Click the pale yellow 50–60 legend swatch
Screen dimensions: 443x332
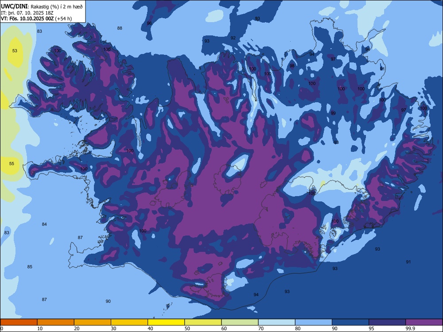(203, 322)
